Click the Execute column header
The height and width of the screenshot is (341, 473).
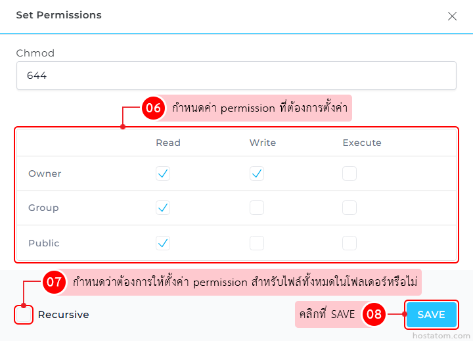tap(362, 143)
